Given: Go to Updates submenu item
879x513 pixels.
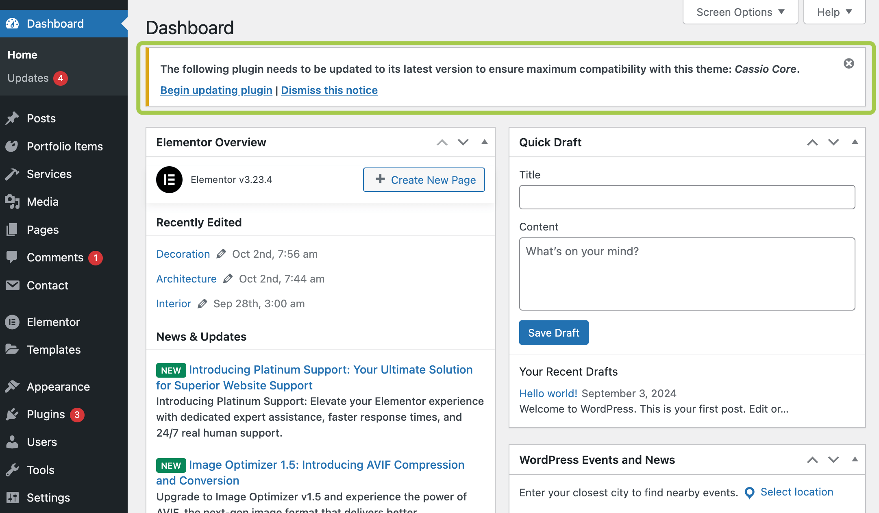Looking at the screenshot, I should [x=28, y=78].
